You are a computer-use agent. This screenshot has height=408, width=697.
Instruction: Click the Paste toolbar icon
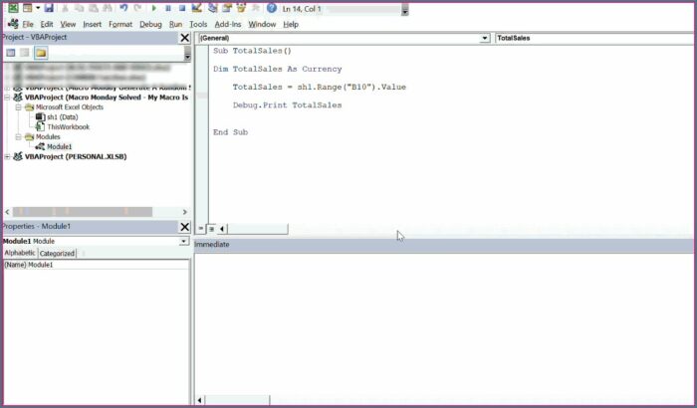tap(94, 8)
